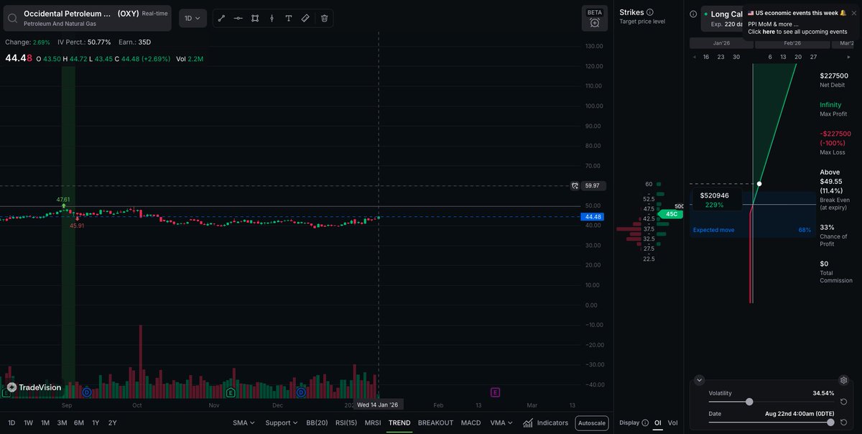Click the 60 strike level label

pyautogui.click(x=649, y=184)
